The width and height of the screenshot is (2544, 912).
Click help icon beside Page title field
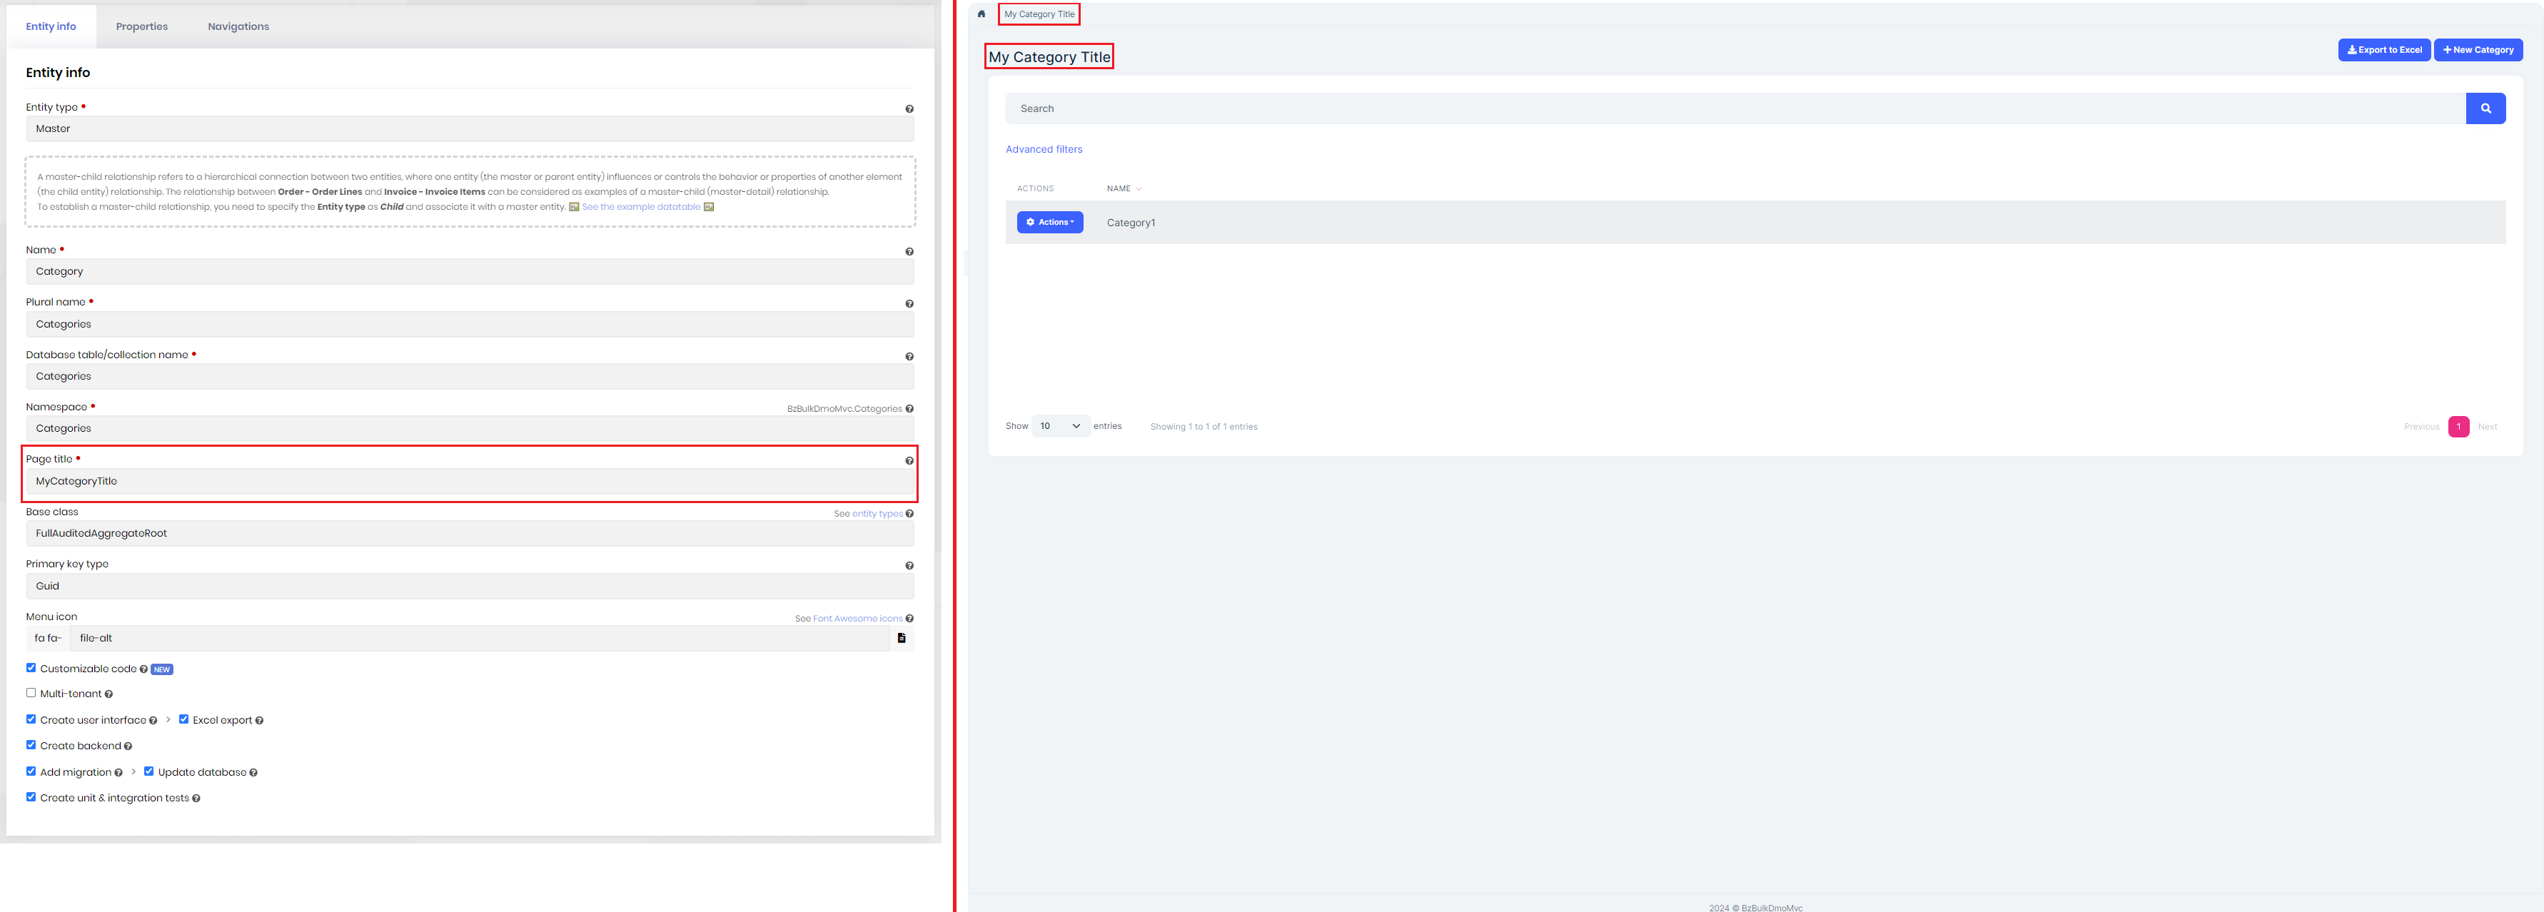click(x=909, y=461)
